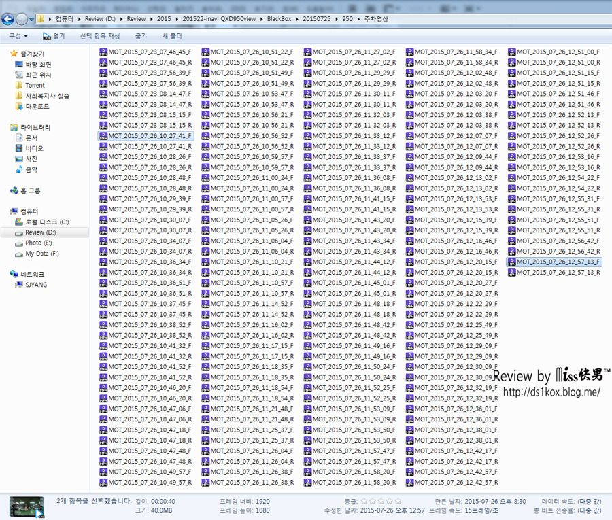Click video icon of MOT_2015_07_26_12_51_00_F
Screen dimensions: 612x520
511,52
